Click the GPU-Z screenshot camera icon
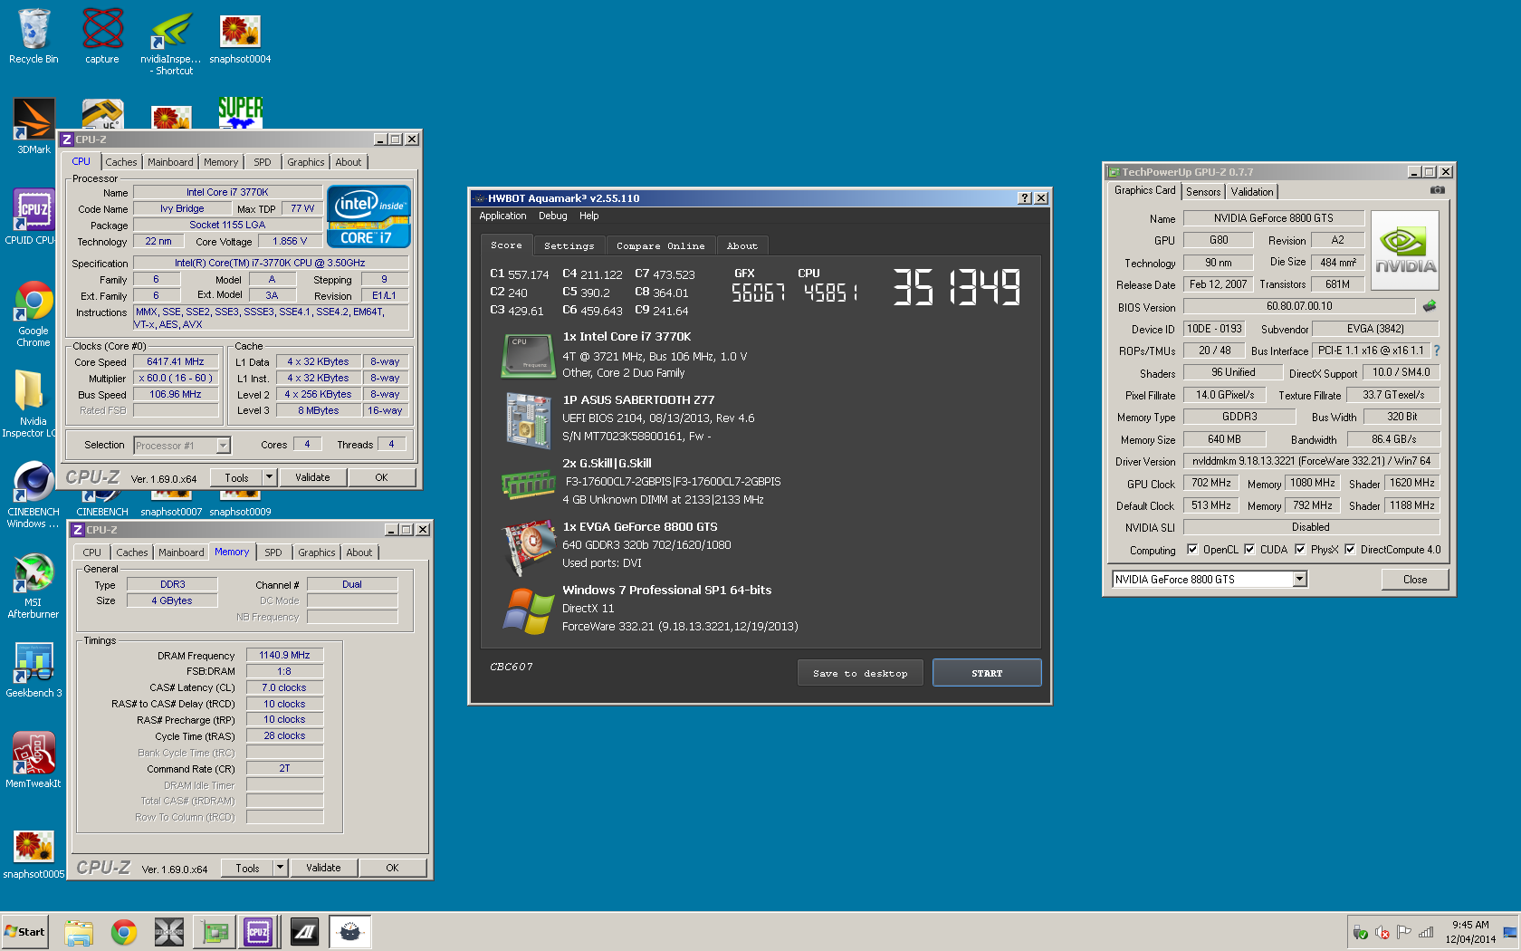 coord(1437,190)
